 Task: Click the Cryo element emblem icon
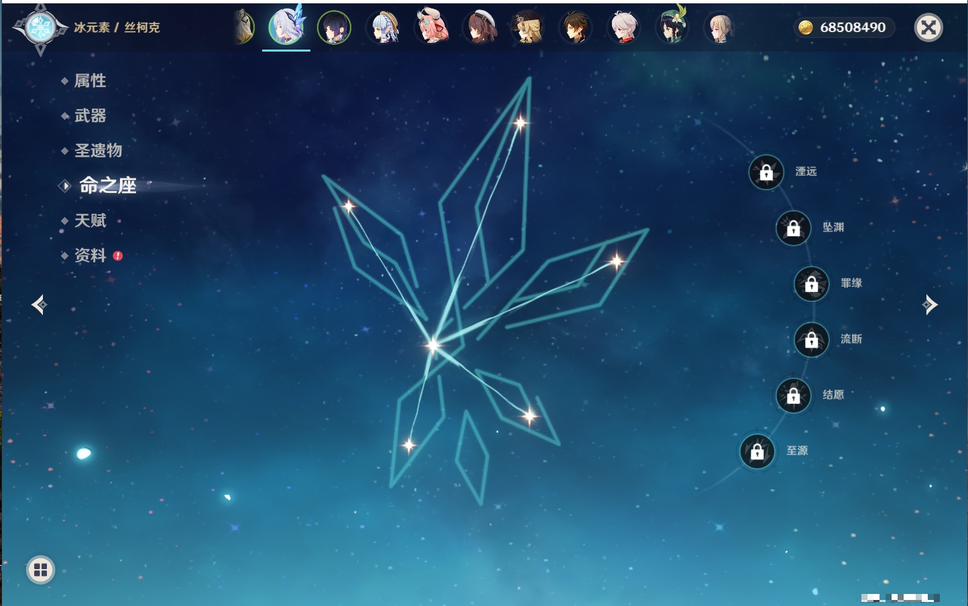[40, 28]
